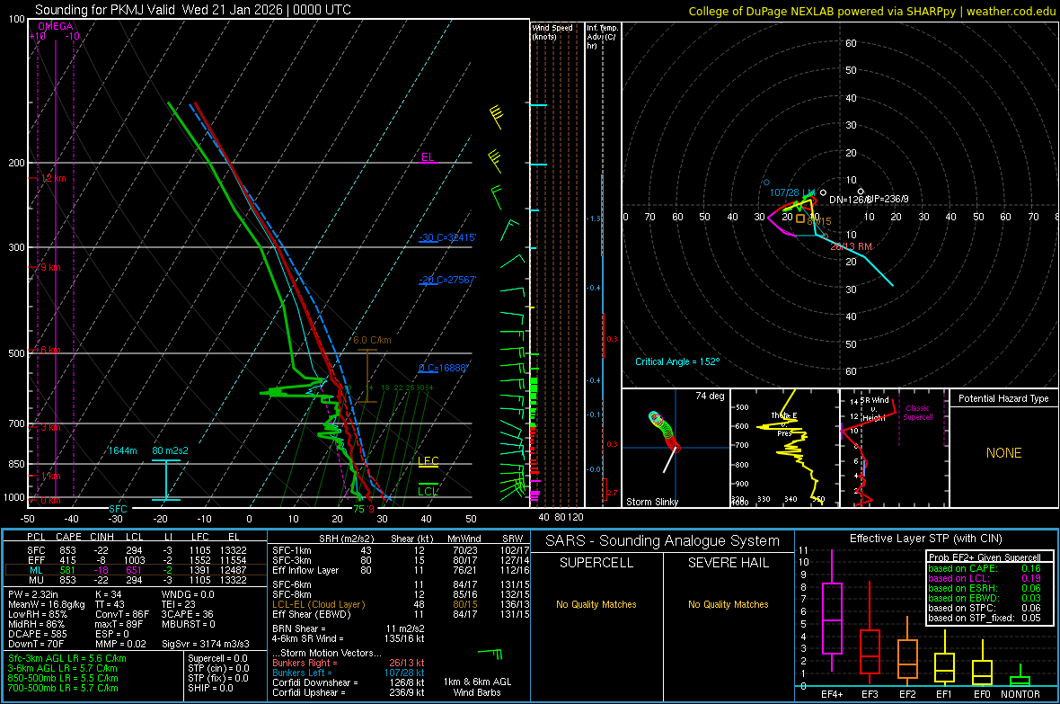The height and width of the screenshot is (704, 1060).
Task: Click the Critical Angle = 152° text
Action: tap(677, 361)
